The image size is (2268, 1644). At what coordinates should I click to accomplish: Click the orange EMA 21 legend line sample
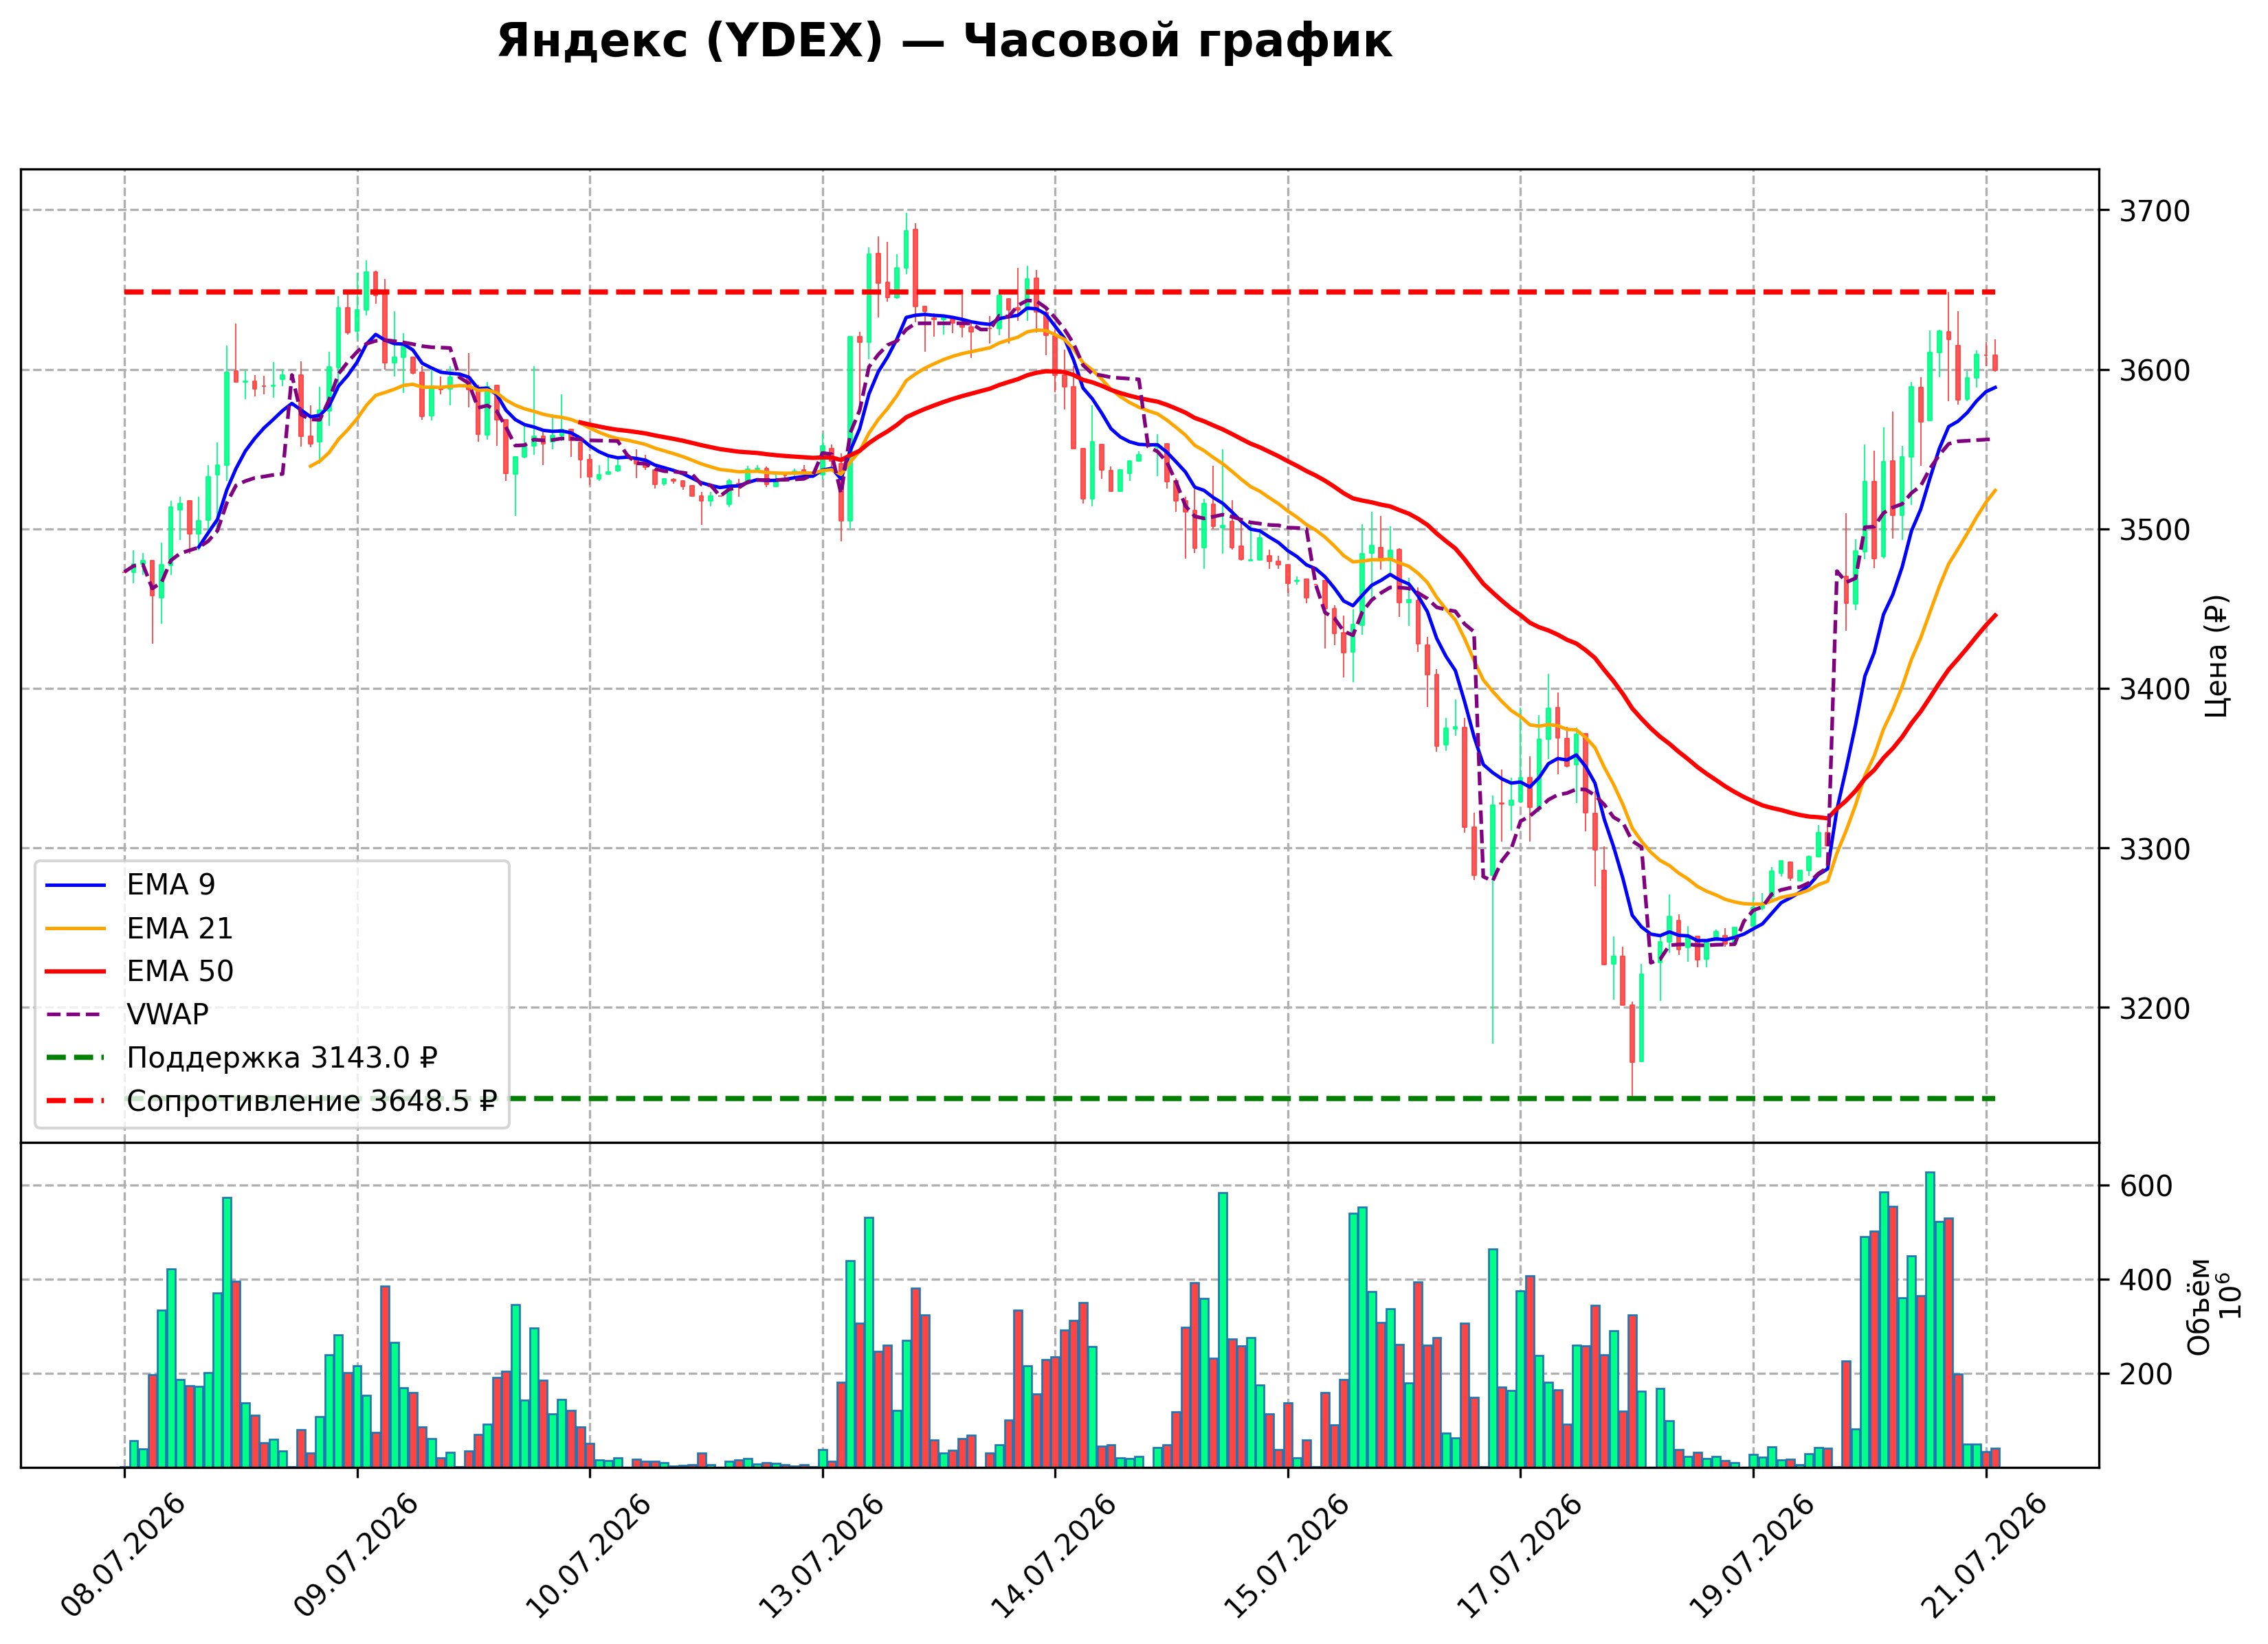pyautogui.click(x=75, y=928)
